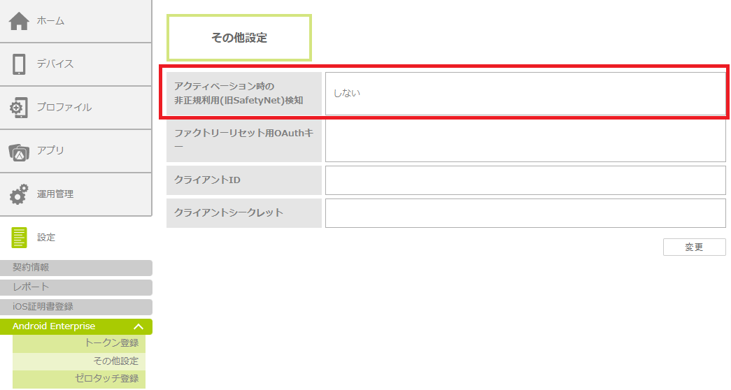
Task: Click the Operations Management gears icon
Action: pos(19,194)
